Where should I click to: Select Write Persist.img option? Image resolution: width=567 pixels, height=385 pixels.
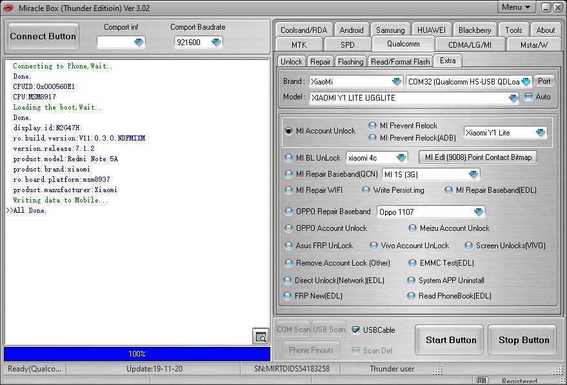point(366,190)
